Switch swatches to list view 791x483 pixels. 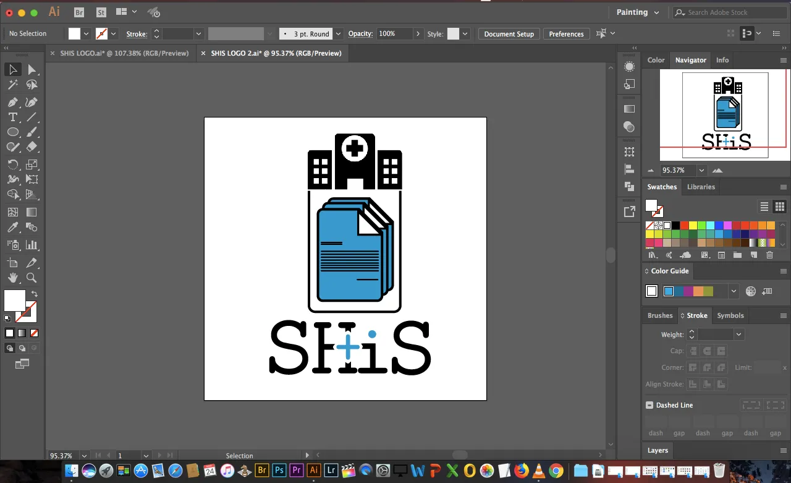(764, 207)
